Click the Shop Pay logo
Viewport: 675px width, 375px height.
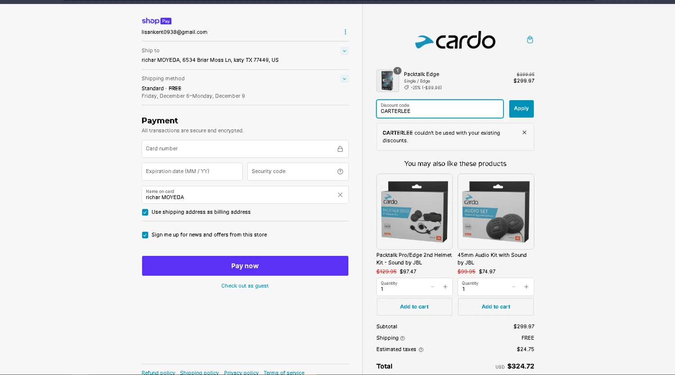click(157, 21)
